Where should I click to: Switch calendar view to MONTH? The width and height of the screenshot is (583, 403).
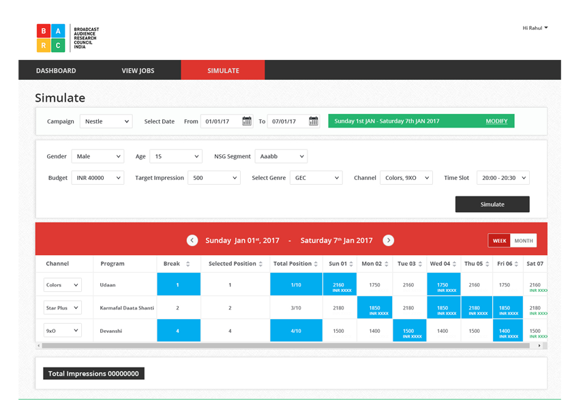524,241
